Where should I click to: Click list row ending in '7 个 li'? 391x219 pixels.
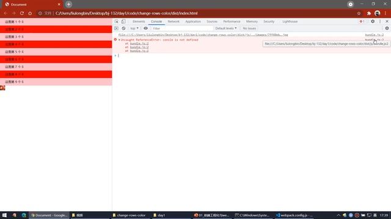click(x=56, y=67)
